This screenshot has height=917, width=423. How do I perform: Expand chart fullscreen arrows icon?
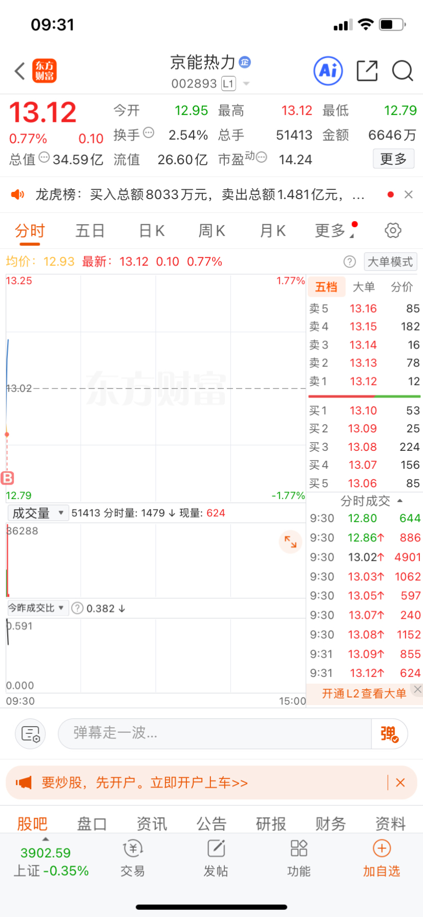coord(291,541)
